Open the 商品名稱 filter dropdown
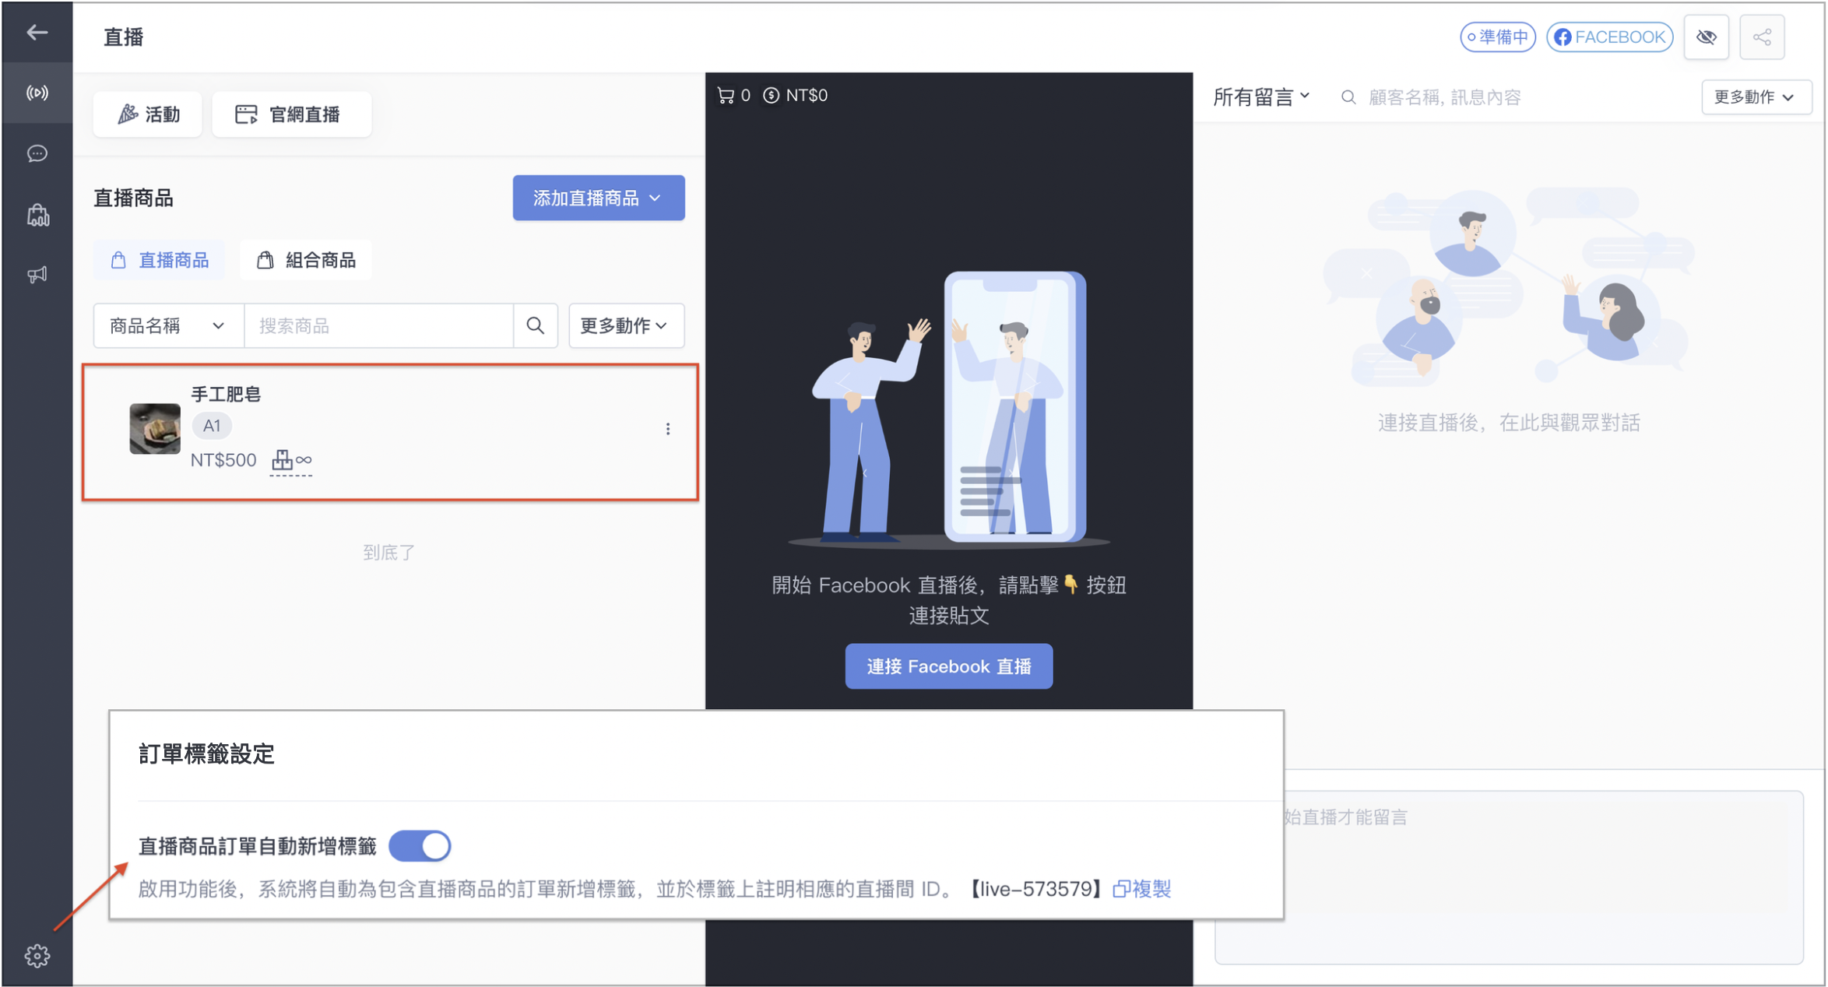 click(168, 325)
